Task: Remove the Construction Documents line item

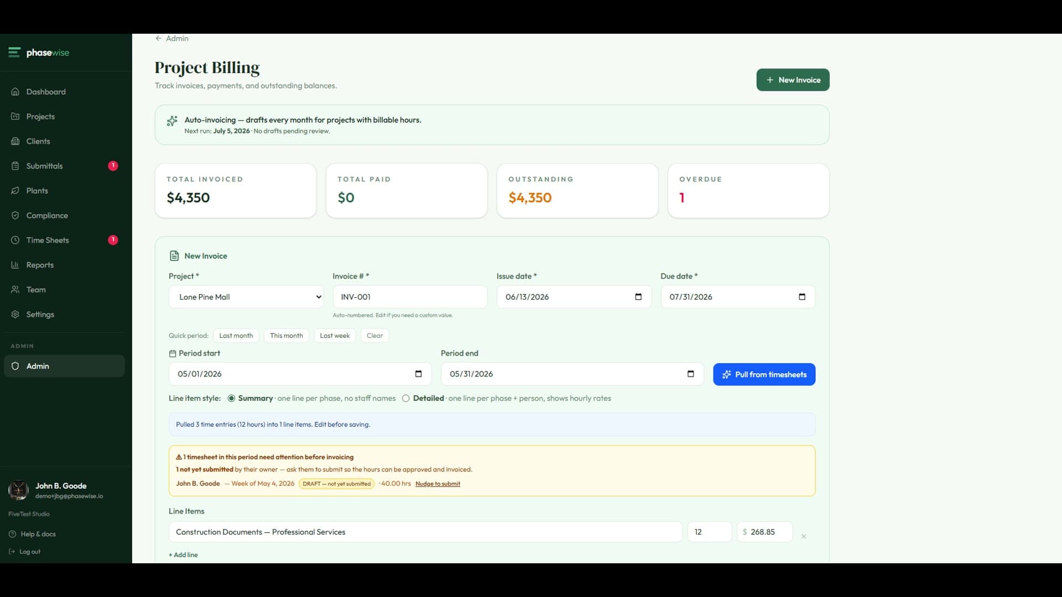Action: [804, 536]
